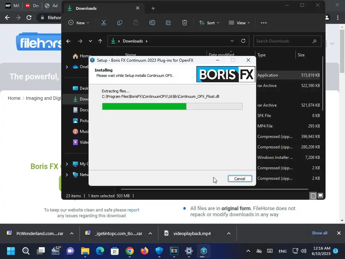This screenshot has width=345, height=259.
Task: Click the Delete trash icon in File Explorer
Action: click(x=185, y=23)
